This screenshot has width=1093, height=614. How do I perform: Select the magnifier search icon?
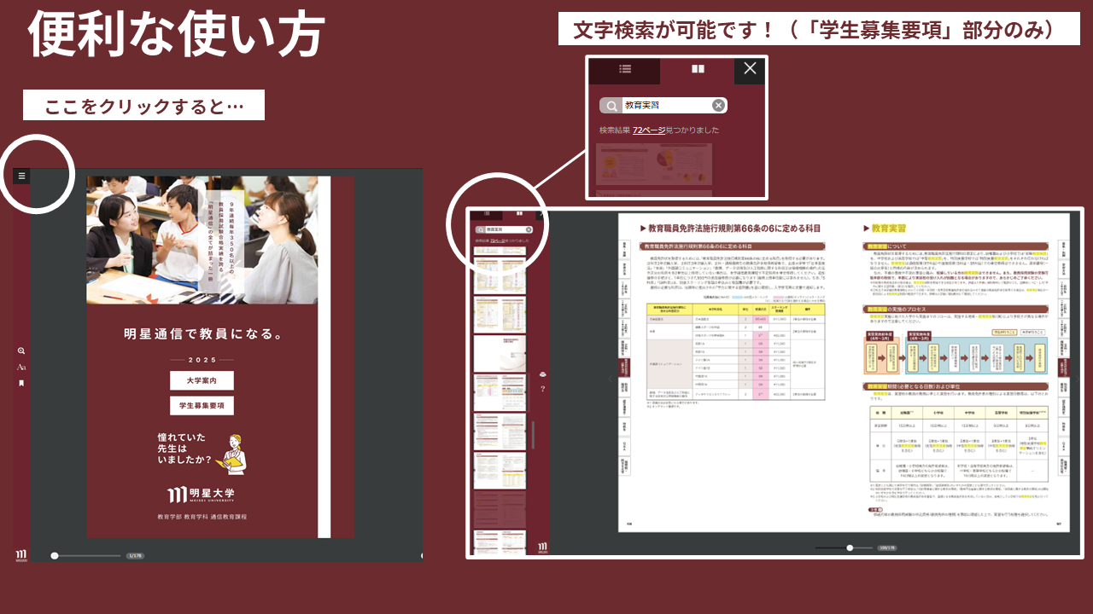(x=20, y=350)
